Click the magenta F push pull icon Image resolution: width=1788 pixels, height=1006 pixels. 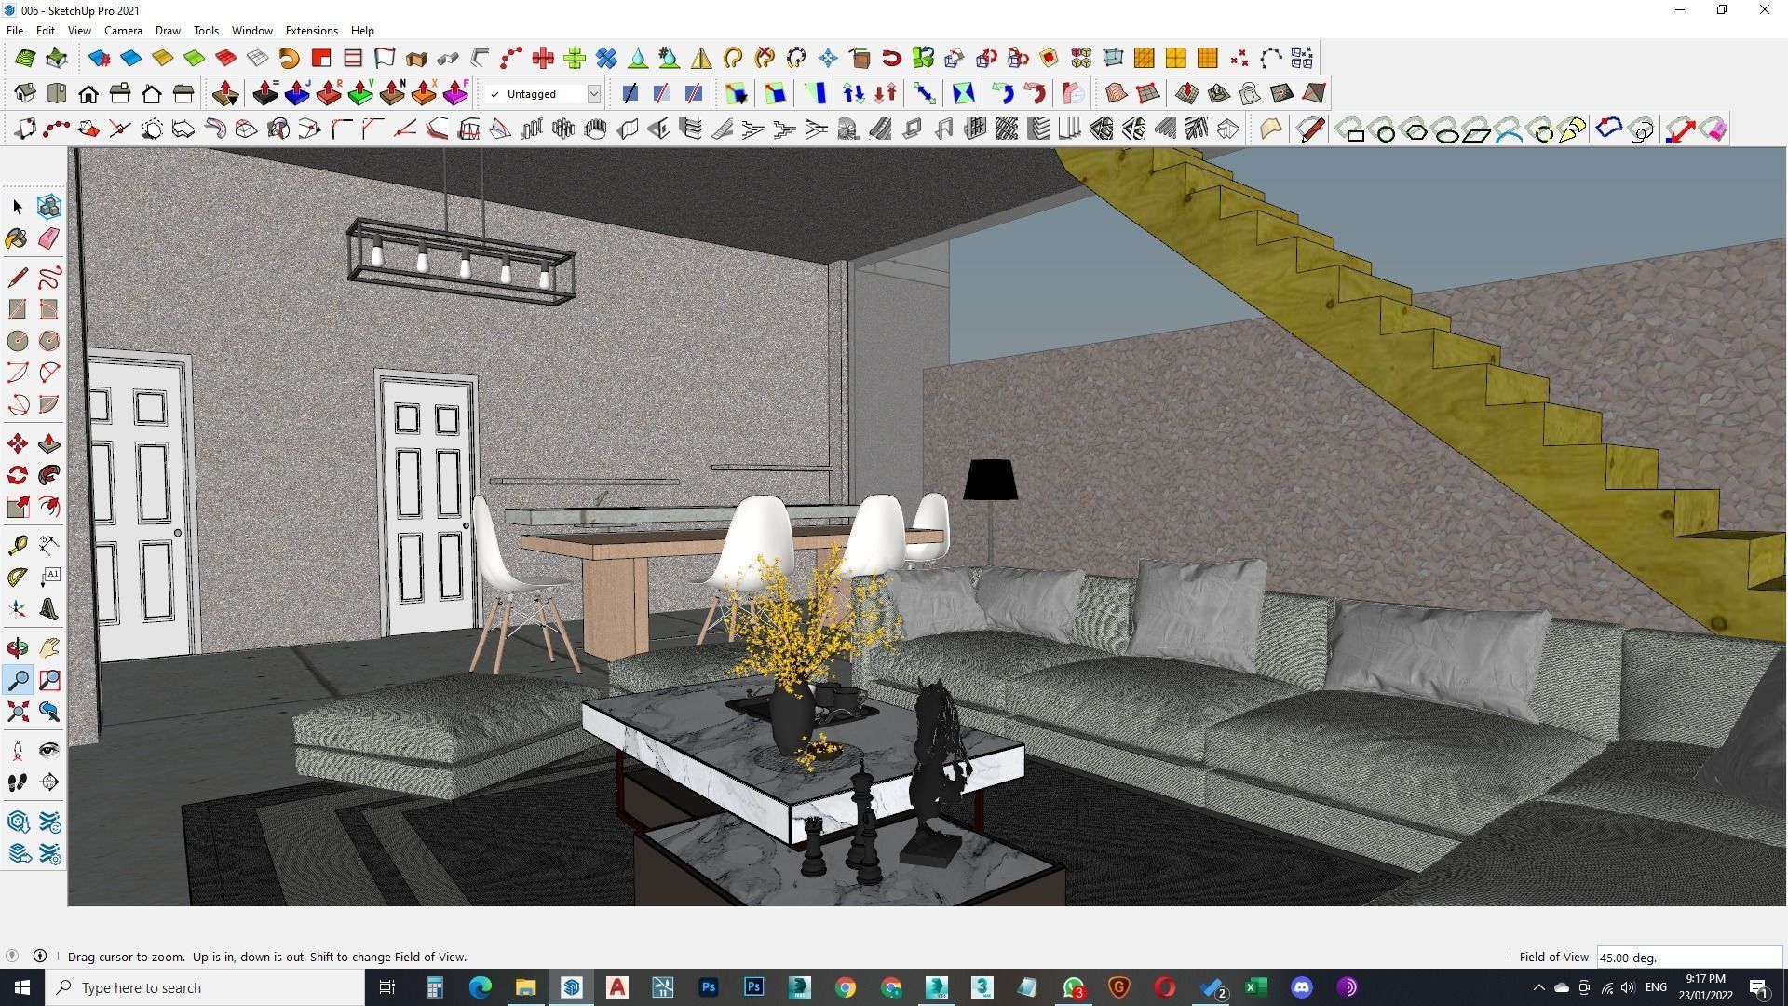point(455,93)
